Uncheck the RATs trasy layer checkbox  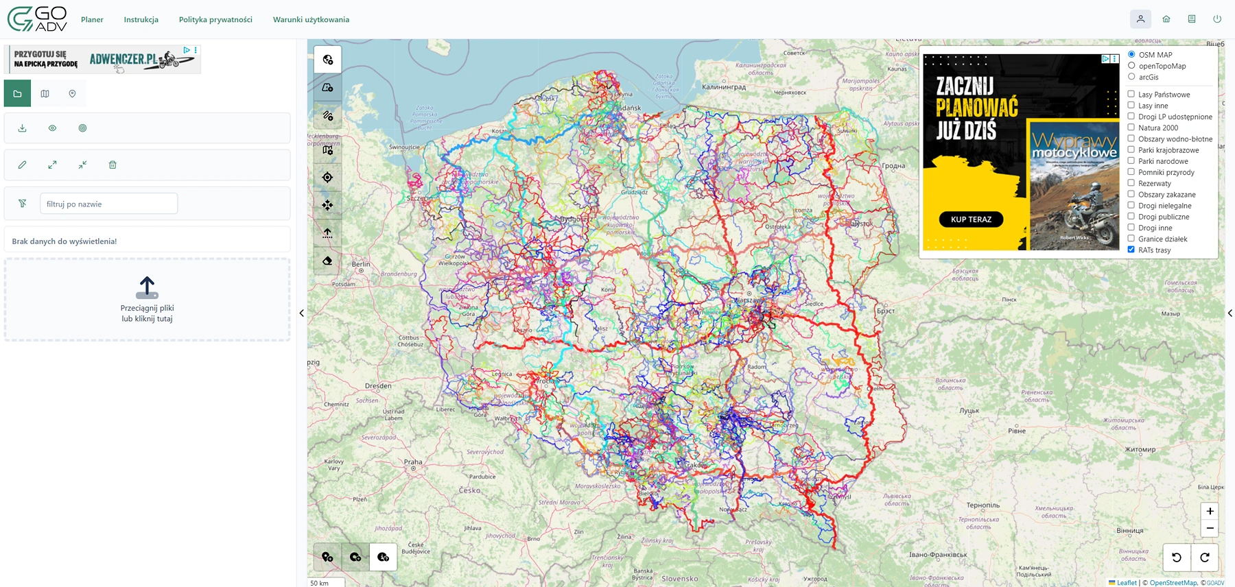(x=1131, y=250)
